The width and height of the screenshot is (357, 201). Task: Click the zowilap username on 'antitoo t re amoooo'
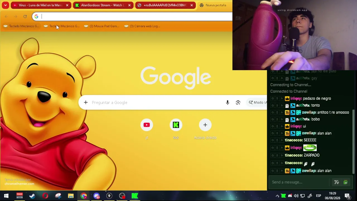coord(309,112)
